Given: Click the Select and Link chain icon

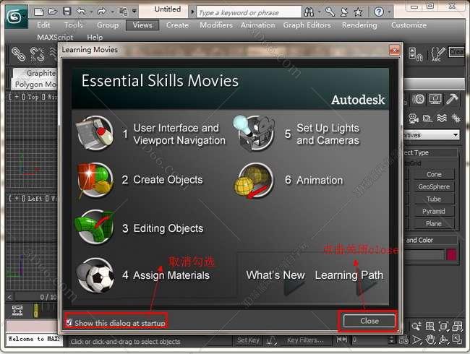Looking at the screenshot, I should pyautogui.click(x=18, y=54).
